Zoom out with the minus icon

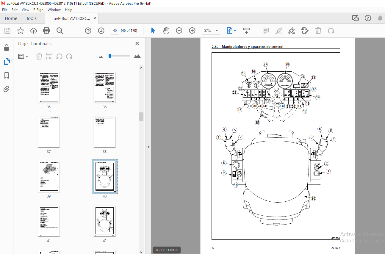179,31
